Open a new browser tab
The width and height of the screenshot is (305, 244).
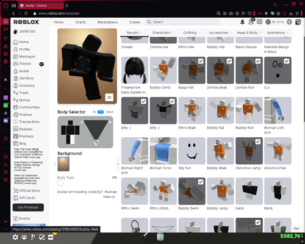[66, 5]
